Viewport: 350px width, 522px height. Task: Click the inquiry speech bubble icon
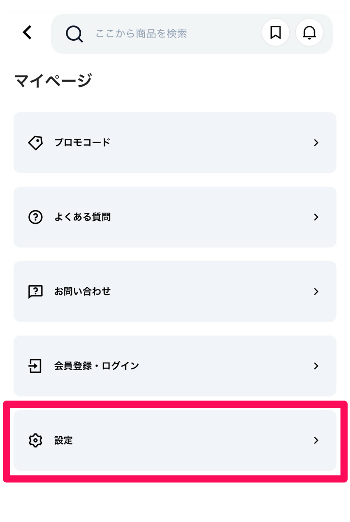(35, 292)
